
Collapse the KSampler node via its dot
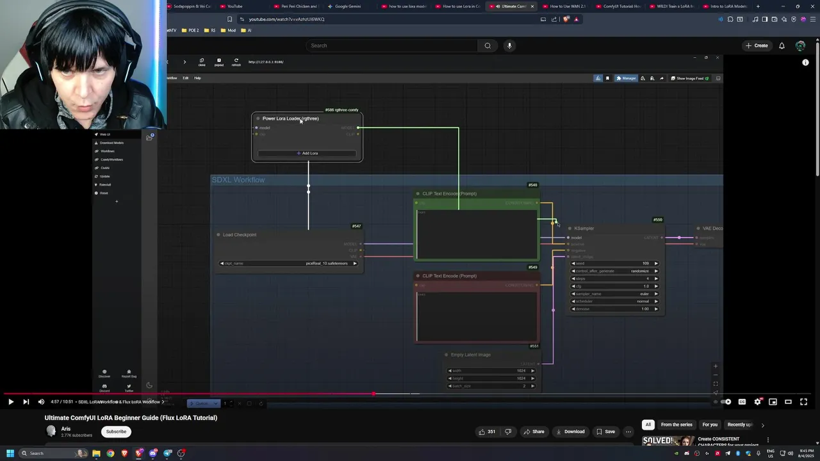click(570, 229)
